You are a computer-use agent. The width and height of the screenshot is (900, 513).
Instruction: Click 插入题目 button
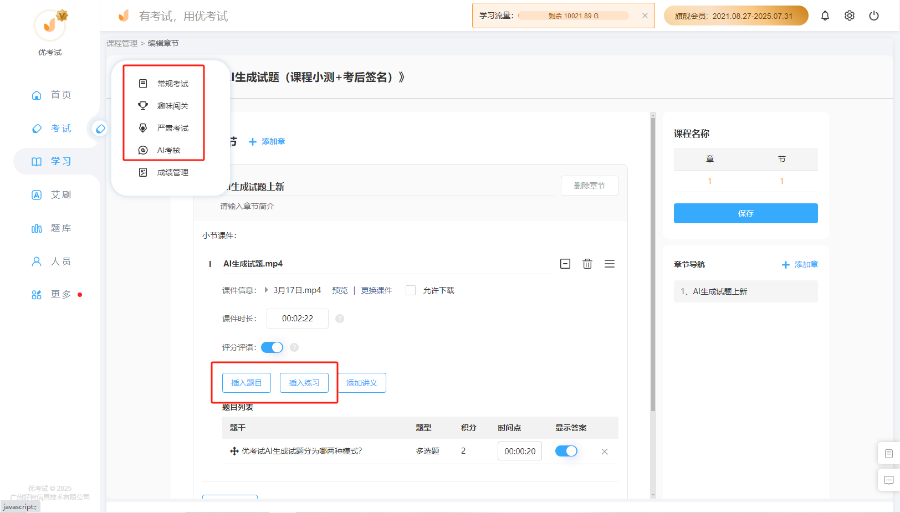click(x=247, y=383)
